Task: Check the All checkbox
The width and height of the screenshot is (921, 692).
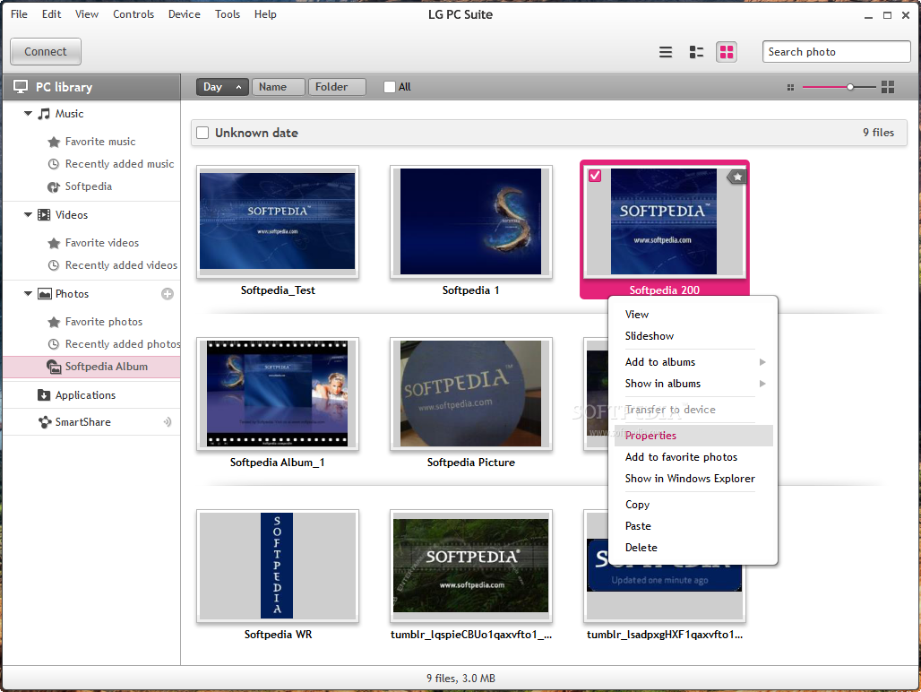Action: [390, 87]
